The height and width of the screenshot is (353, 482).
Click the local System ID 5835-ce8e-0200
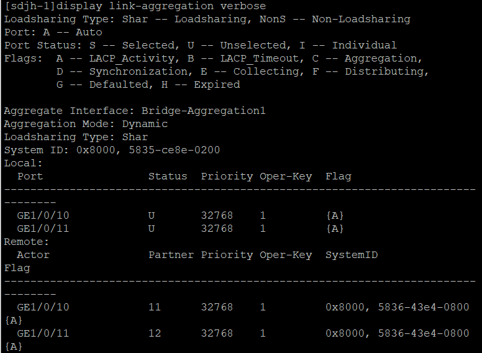(x=180, y=150)
